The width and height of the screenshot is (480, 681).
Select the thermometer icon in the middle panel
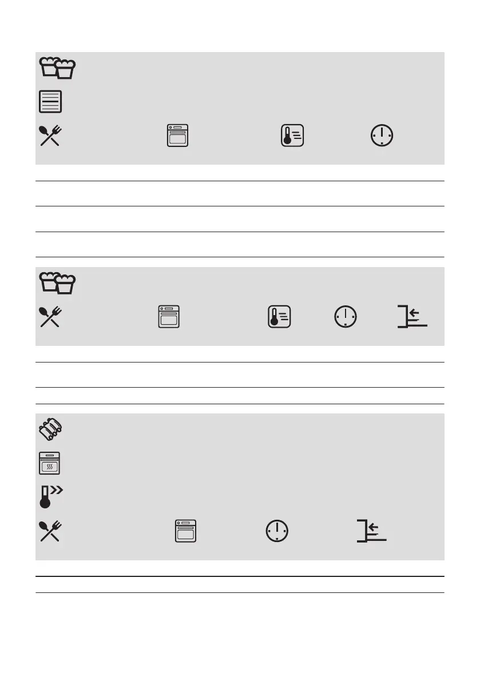tap(279, 317)
